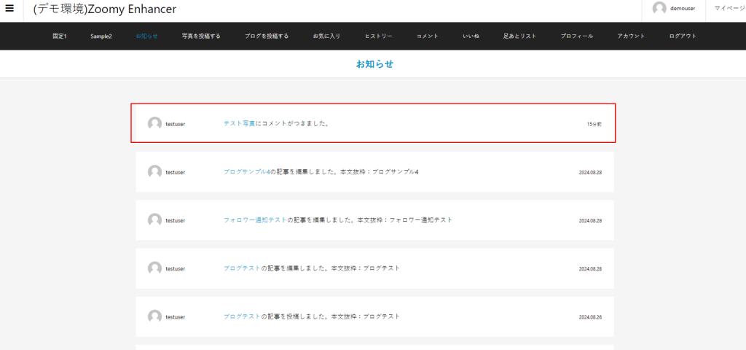746x350 pixels.
Task: View ヒストリー from the navigation bar
Action: [x=379, y=36]
